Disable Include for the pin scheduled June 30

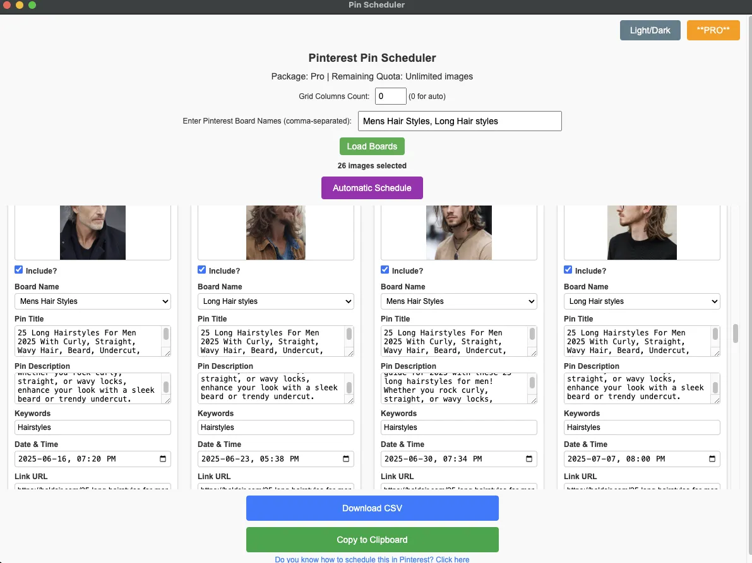(x=385, y=270)
